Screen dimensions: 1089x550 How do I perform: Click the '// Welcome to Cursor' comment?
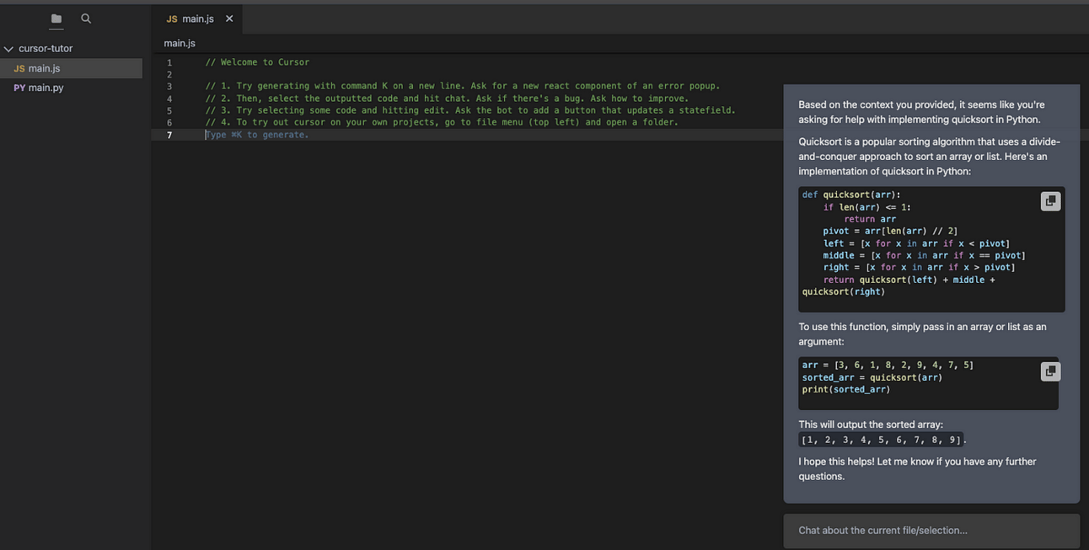[258, 62]
